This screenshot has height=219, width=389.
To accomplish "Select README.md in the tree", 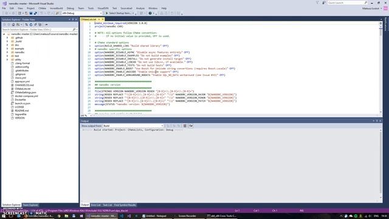I will coord(22,111).
